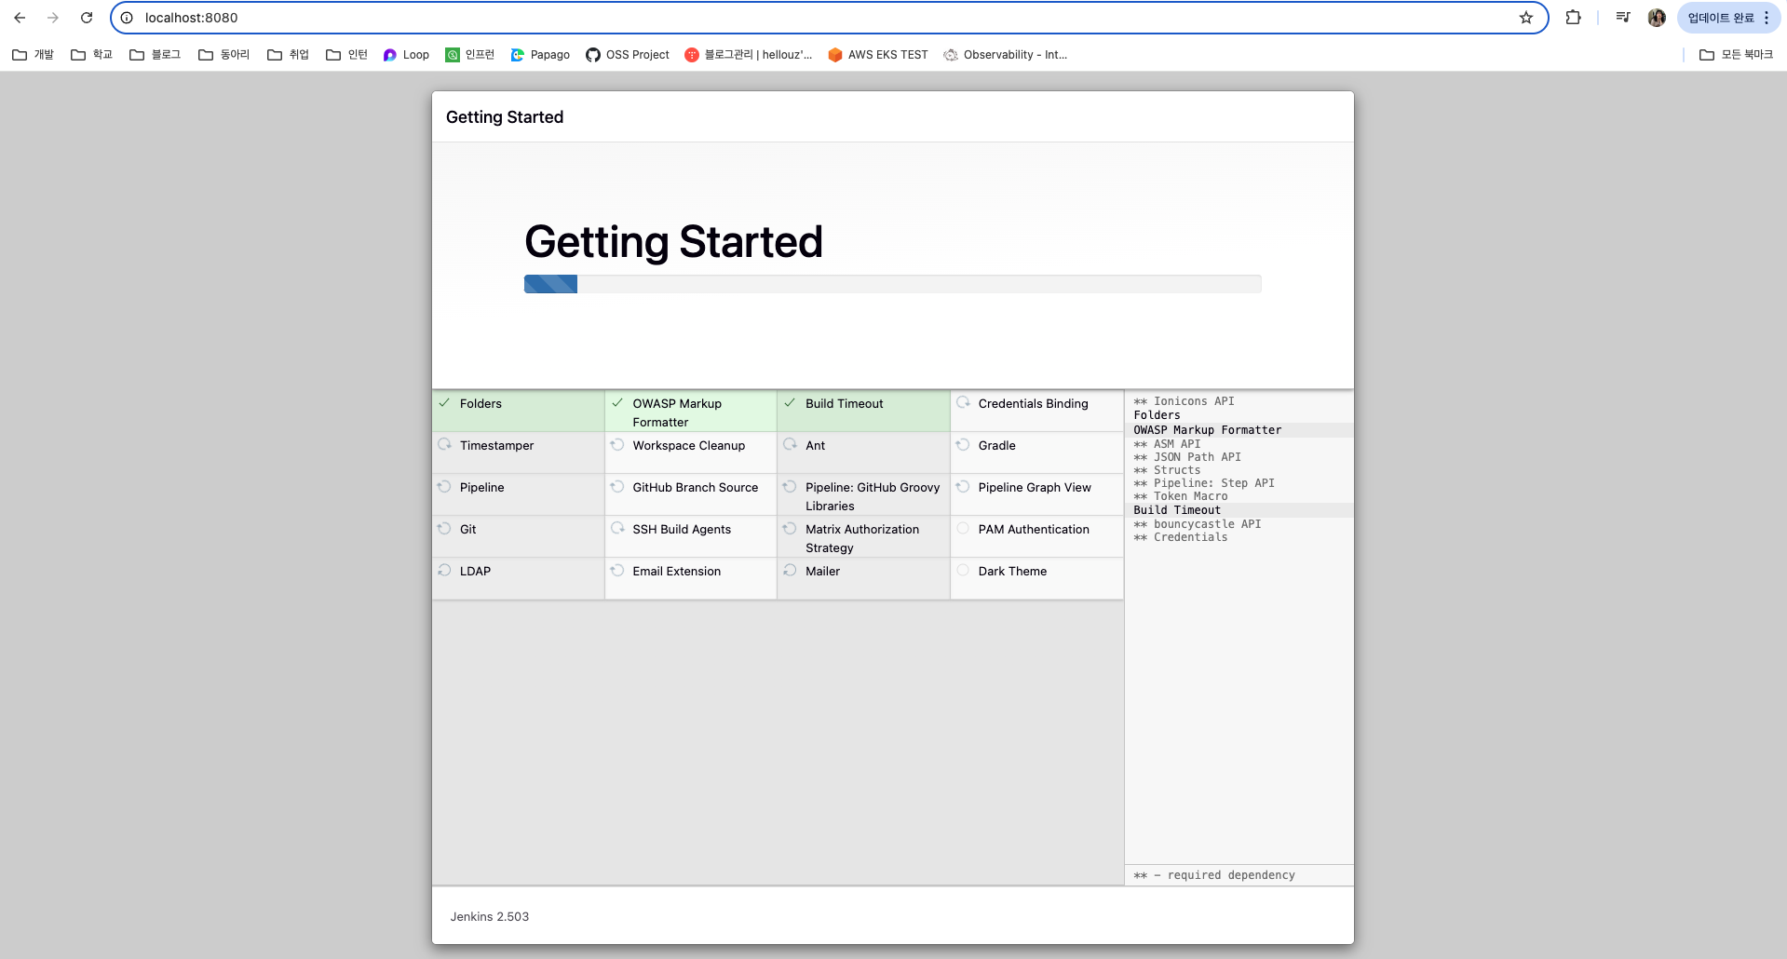The height and width of the screenshot is (959, 1787).
Task: Open the Chrome profile avatar
Action: click(x=1657, y=18)
